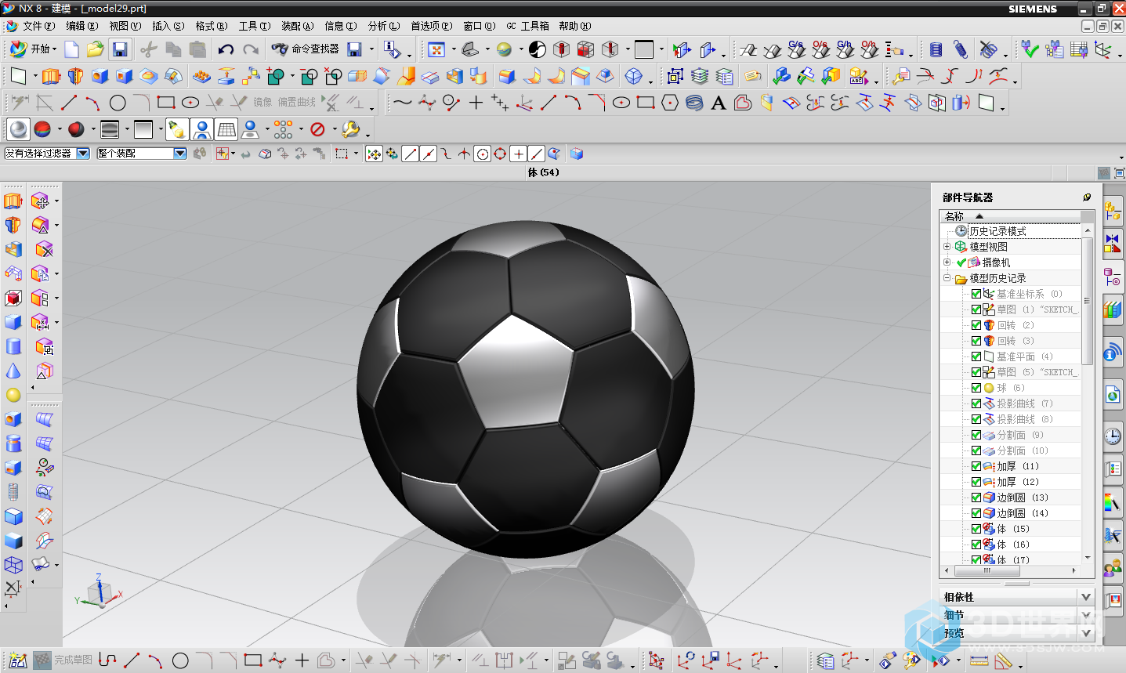
Task: Open the GC 工具箱 menu
Action: click(527, 26)
